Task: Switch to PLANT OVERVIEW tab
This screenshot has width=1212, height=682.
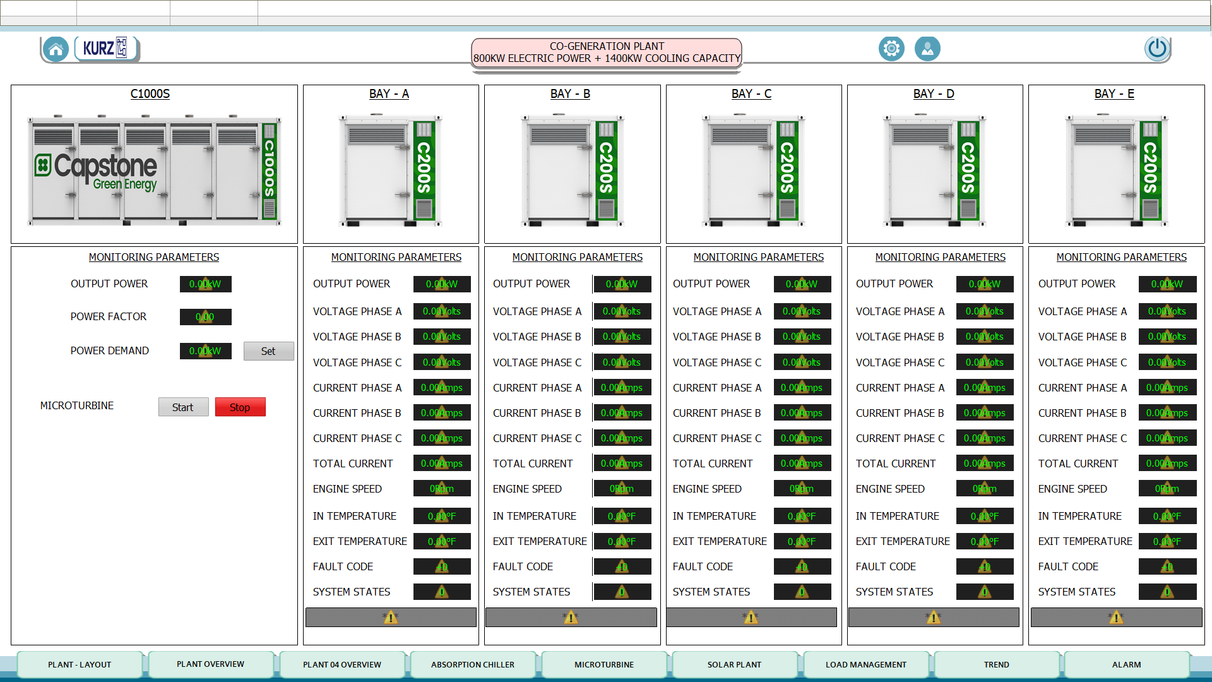Action: coord(210,664)
